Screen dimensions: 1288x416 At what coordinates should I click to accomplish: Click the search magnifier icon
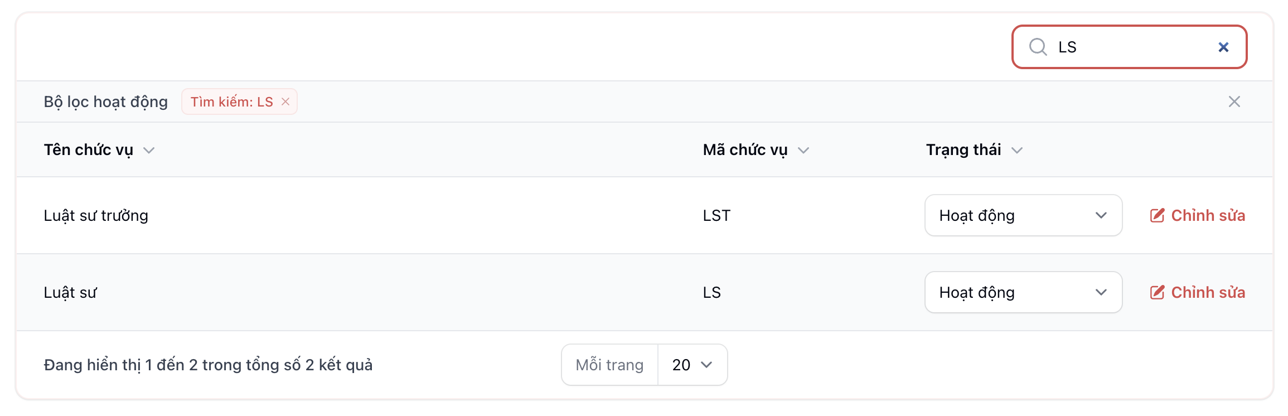pyautogui.click(x=1038, y=47)
